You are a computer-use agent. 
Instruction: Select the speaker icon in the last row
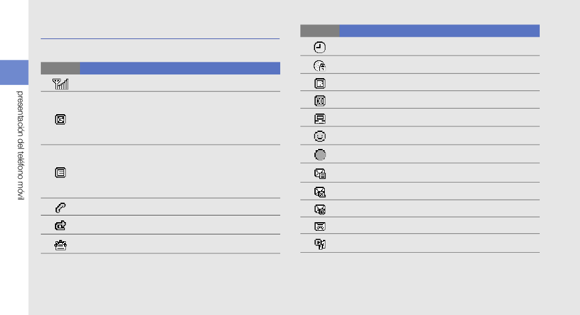[320, 244]
